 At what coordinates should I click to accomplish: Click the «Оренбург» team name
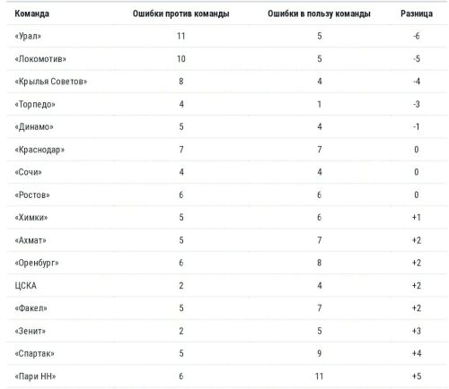tap(37, 264)
